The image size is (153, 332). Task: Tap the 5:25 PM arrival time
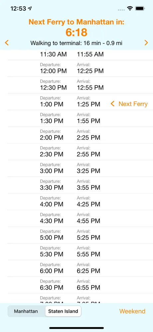(88, 238)
